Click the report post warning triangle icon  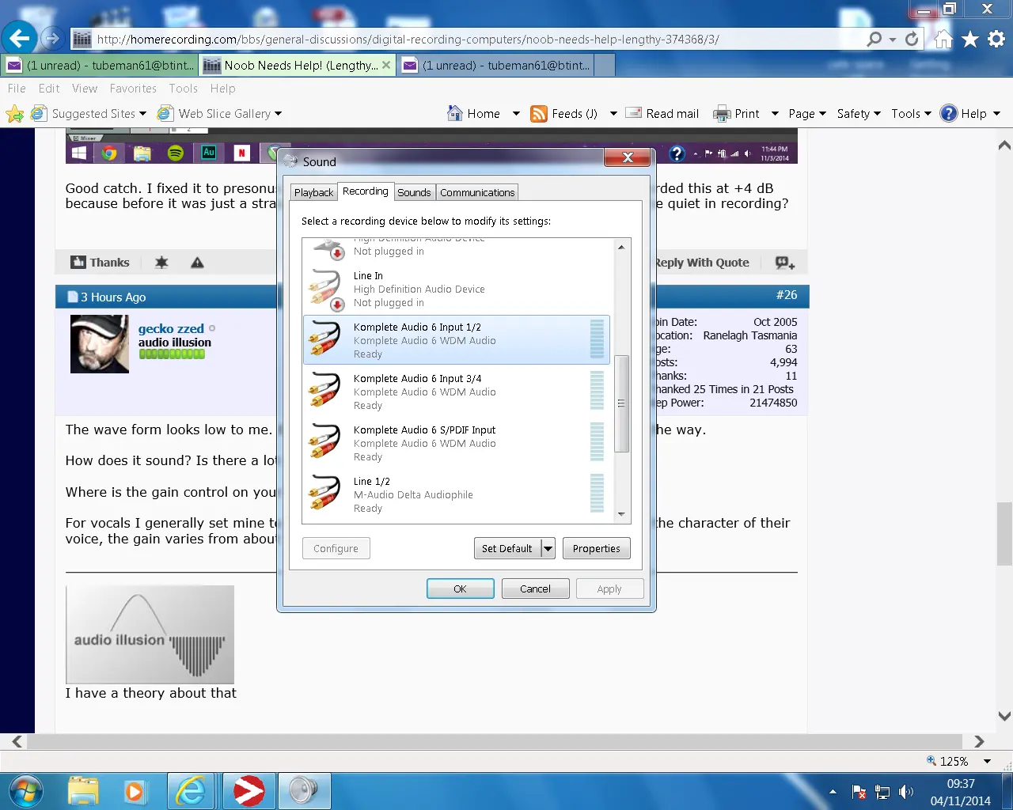point(197,263)
